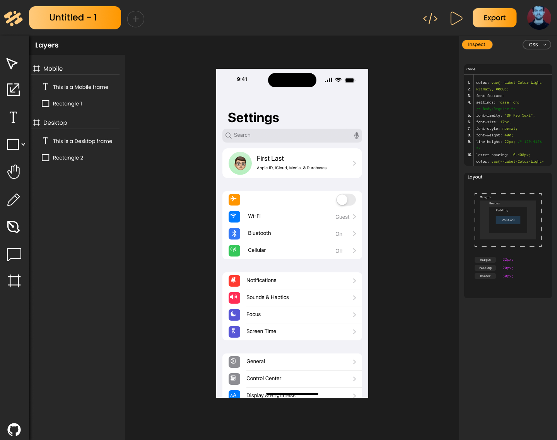This screenshot has width=557, height=440.
Task: Click the Sounds & Haptics speaker icon
Action: click(234, 297)
